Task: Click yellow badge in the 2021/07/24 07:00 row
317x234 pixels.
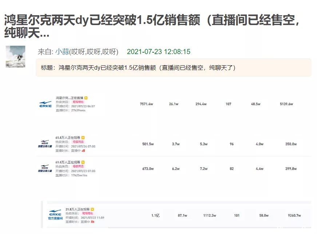Action: 83,137
